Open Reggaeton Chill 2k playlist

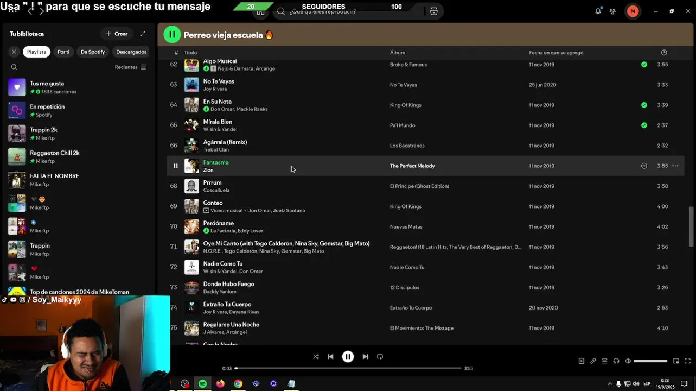point(79,157)
